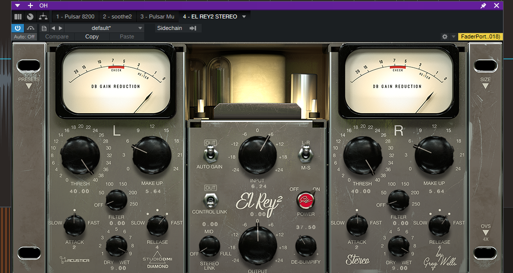Pin the plugin window
This screenshot has width=513, height=273.
[483, 5]
